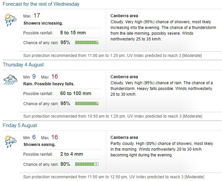Click Friday's min temperature 6
The image size is (222, 181).
tap(34, 137)
